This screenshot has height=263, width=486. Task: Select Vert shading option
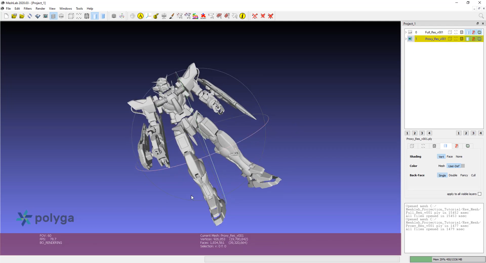point(441,157)
